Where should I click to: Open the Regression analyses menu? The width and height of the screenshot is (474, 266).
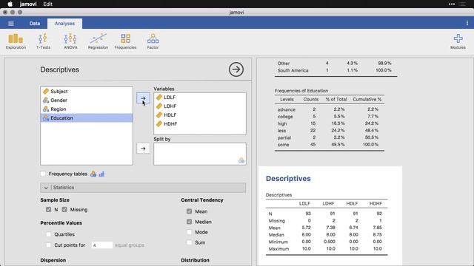98,41
